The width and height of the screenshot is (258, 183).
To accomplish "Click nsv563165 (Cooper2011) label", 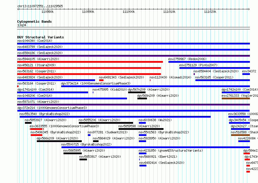I will 214,77.
